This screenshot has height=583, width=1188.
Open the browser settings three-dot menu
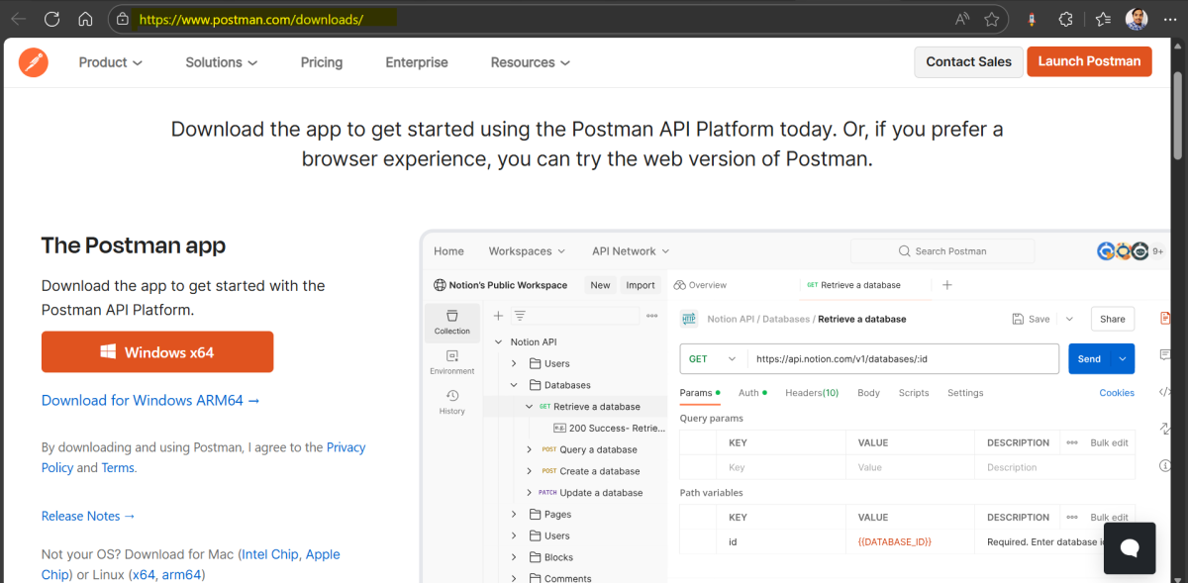[1168, 19]
